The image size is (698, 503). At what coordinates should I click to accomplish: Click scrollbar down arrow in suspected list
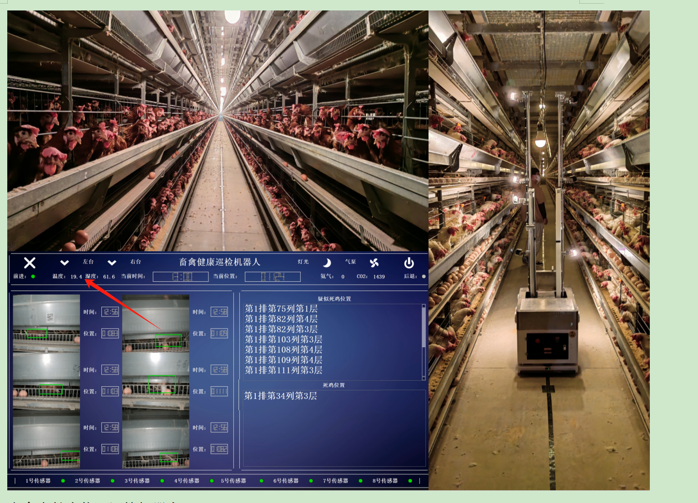[x=424, y=378]
